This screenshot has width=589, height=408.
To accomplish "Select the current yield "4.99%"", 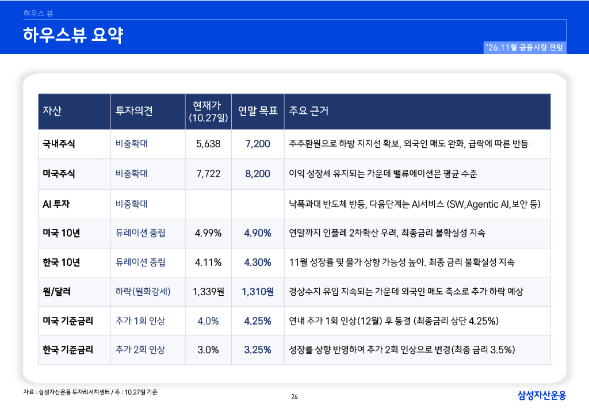I will pyautogui.click(x=208, y=233).
